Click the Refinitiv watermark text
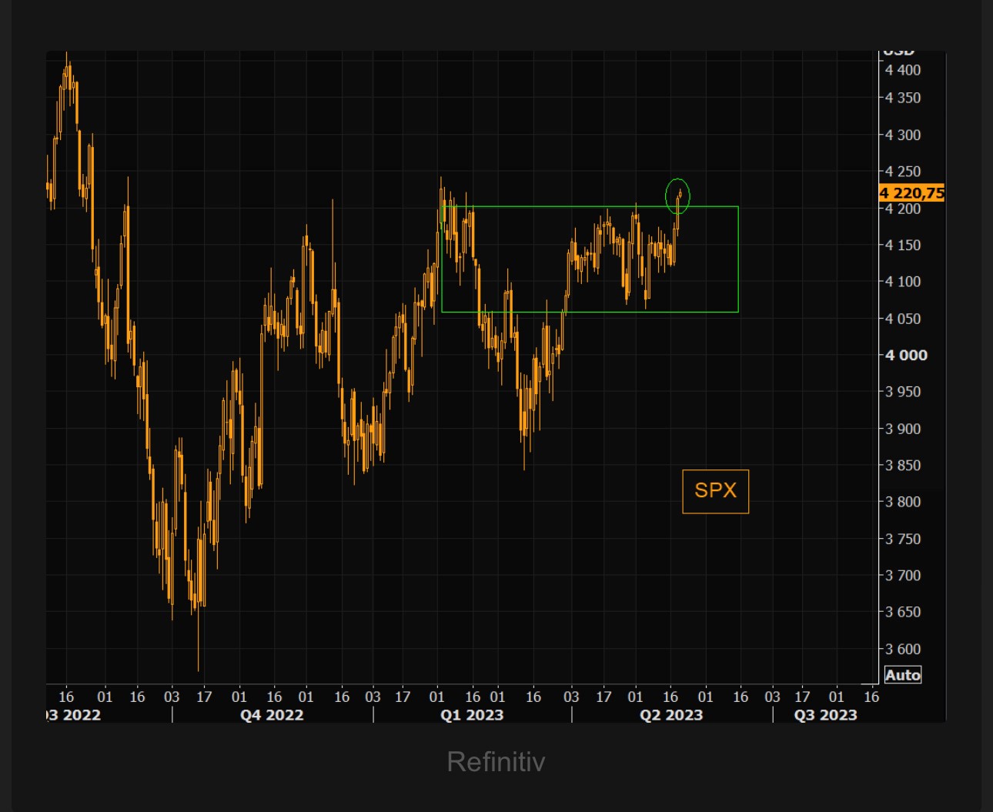Viewport: 993px width, 812px height. (x=496, y=762)
